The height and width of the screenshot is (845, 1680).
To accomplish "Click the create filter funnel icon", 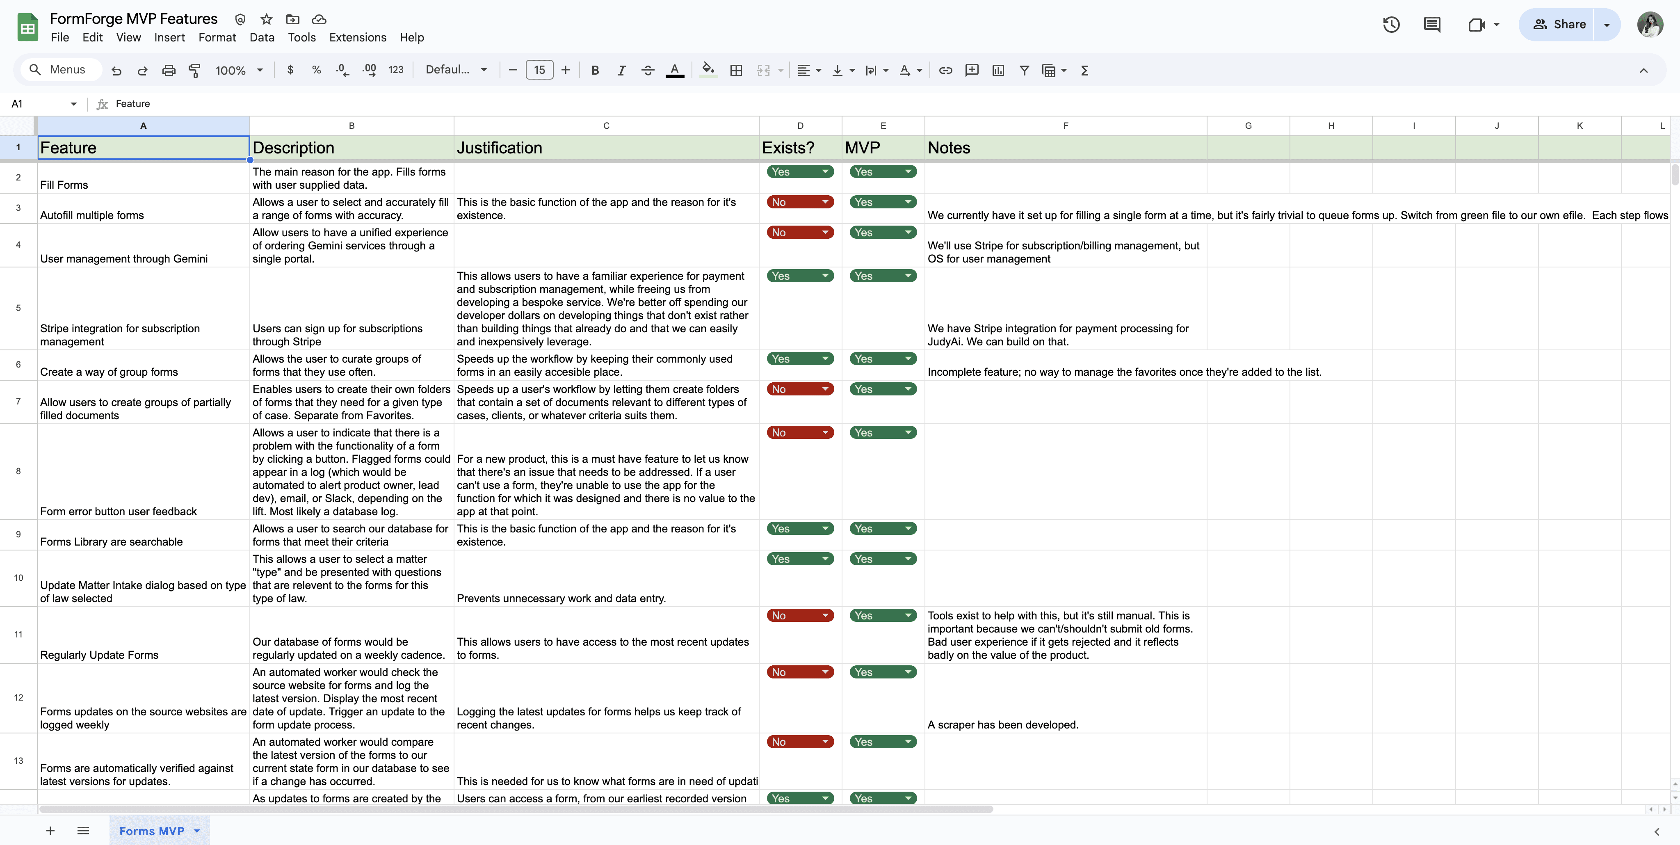I will (1024, 71).
